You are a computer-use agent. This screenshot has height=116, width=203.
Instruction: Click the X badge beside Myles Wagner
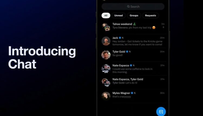[x=135, y=93]
